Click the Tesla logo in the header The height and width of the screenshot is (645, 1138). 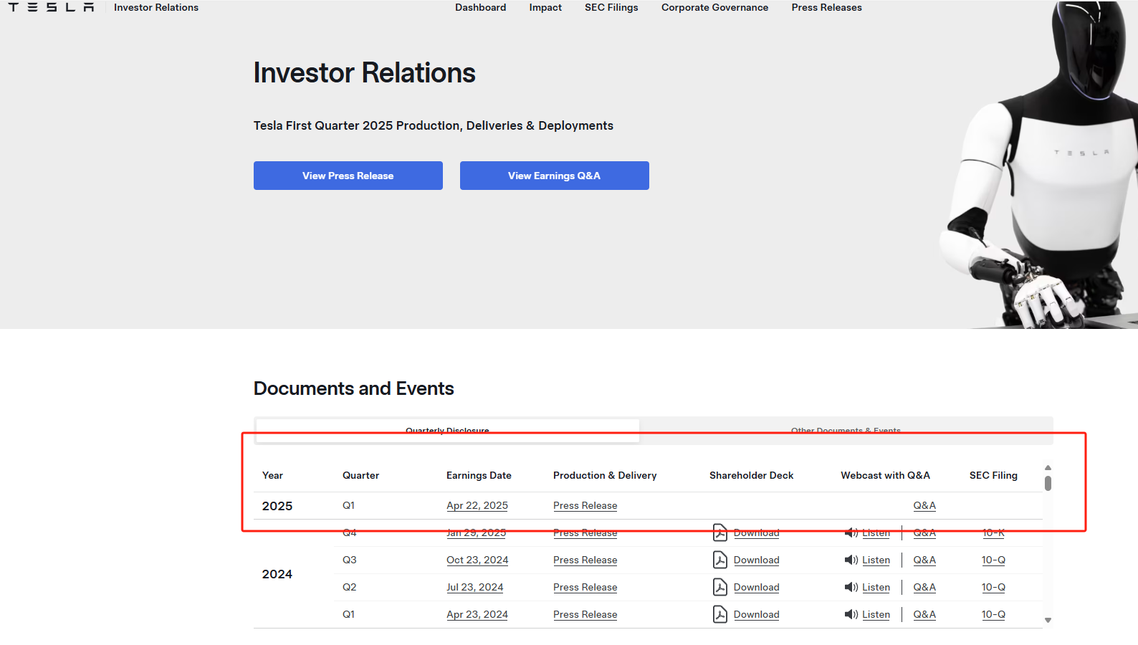click(x=51, y=7)
